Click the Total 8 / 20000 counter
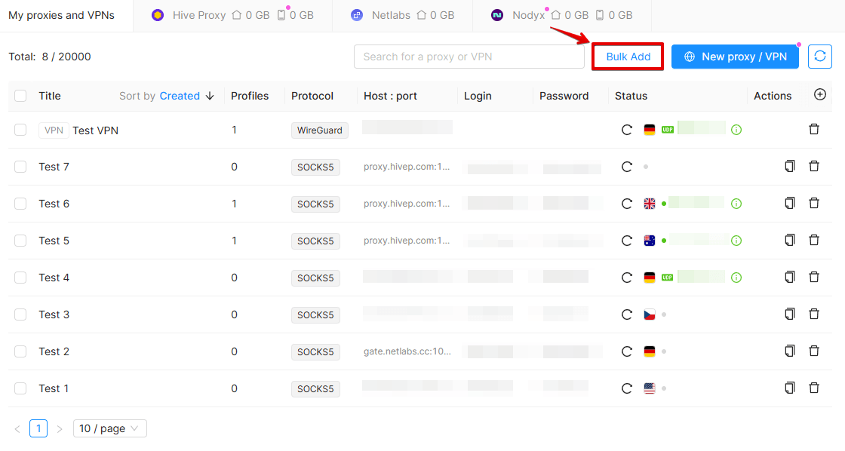The image size is (845, 451). (x=50, y=57)
